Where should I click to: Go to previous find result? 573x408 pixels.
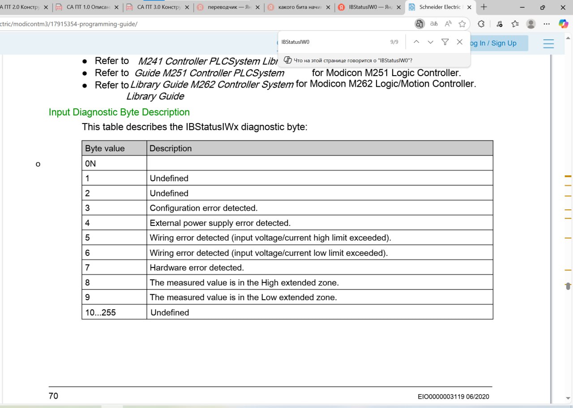click(x=416, y=42)
